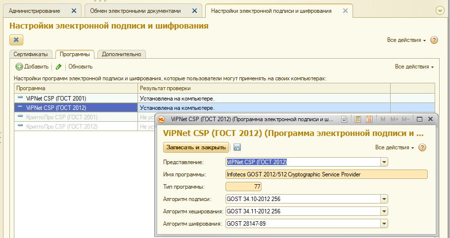Expand Алгоритм шифрования dropdown arrow
This screenshot has width=450, height=238.
tap(384, 224)
